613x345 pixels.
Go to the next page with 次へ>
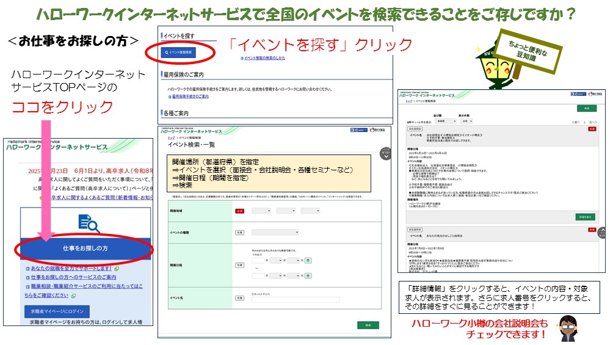pos(593,123)
